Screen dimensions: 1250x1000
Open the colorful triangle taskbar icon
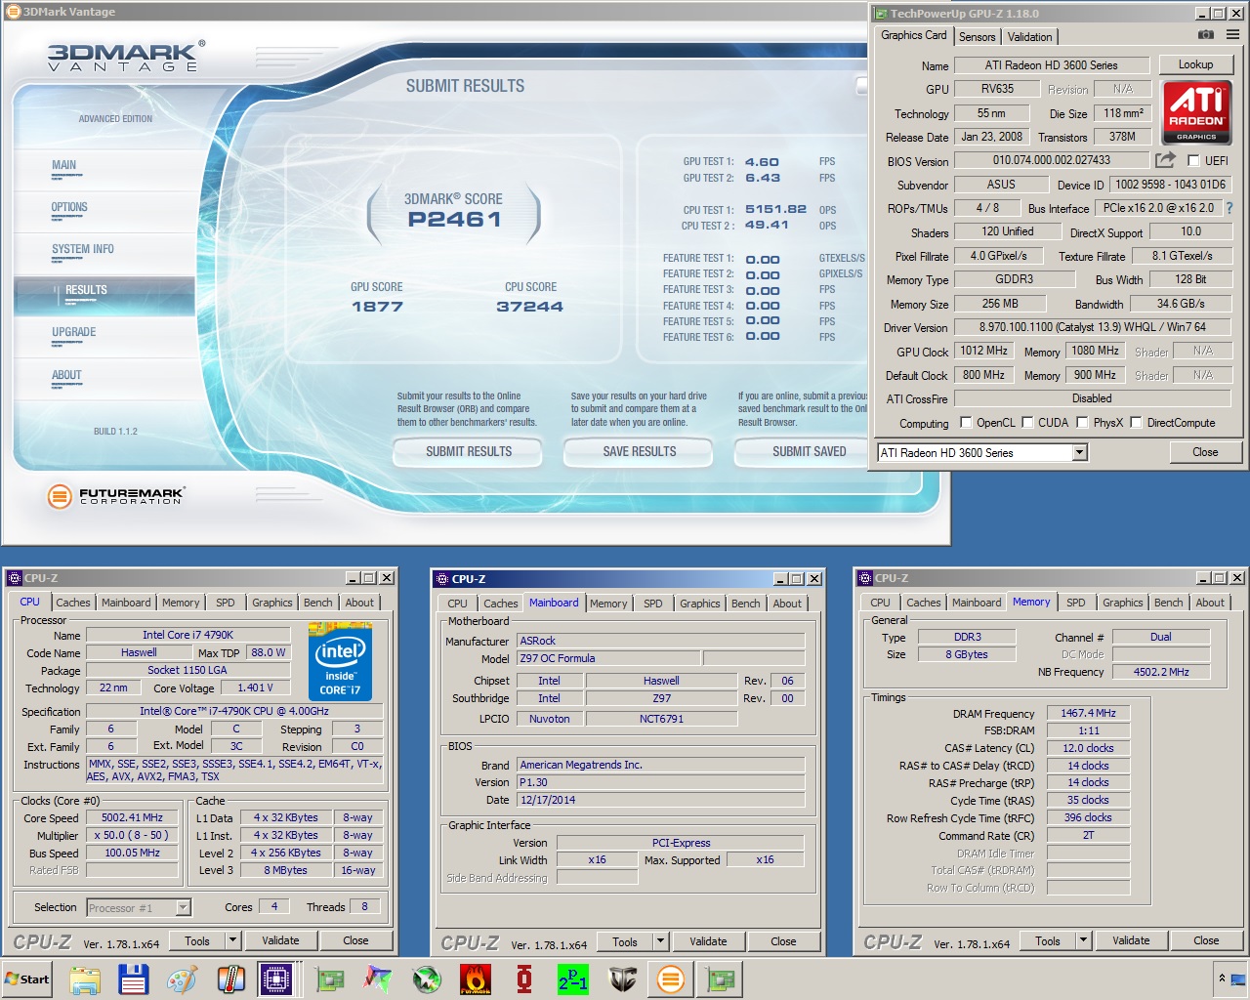point(378,979)
